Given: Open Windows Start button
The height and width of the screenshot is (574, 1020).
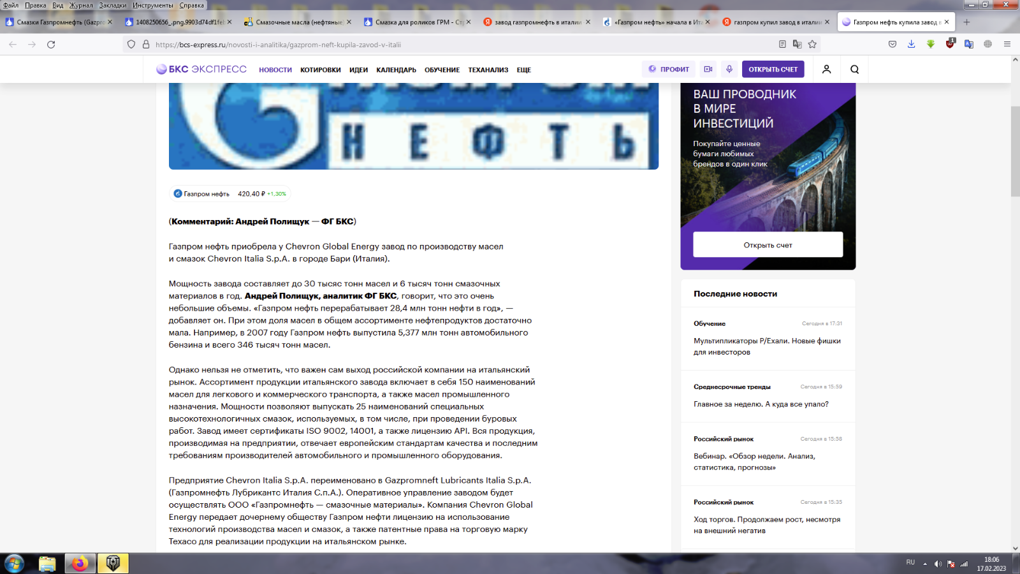Looking at the screenshot, I should (14, 564).
